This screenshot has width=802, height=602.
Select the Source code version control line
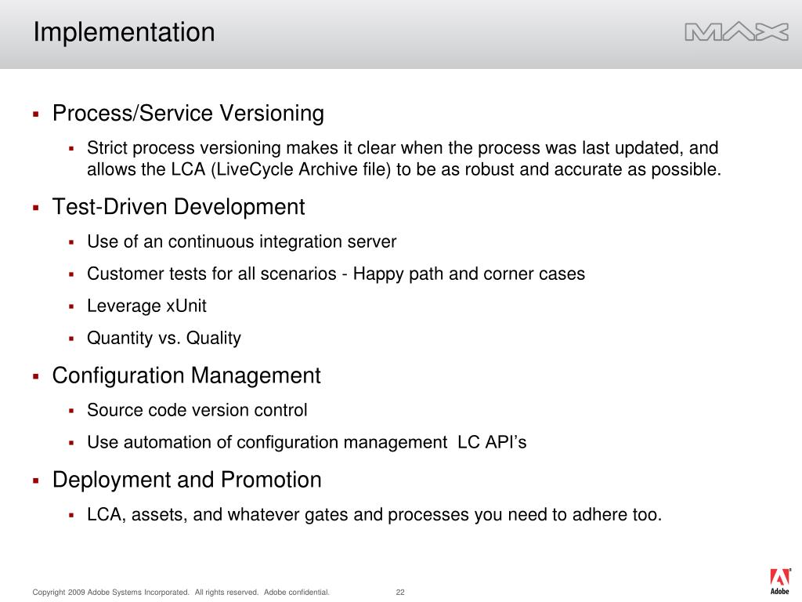pos(197,410)
